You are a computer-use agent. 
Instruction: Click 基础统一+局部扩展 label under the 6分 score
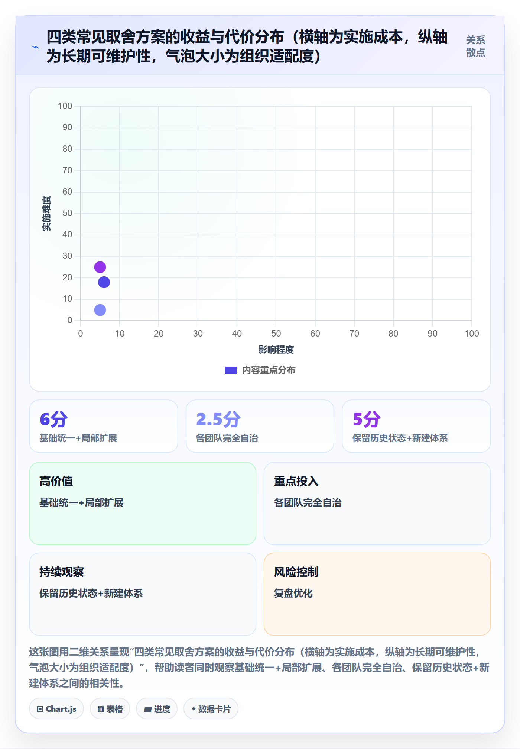click(x=78, y=438)
